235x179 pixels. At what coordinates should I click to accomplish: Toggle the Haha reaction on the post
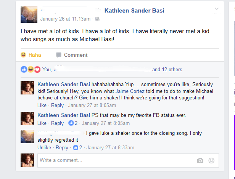pyautogui.click(x=31, y=55)
